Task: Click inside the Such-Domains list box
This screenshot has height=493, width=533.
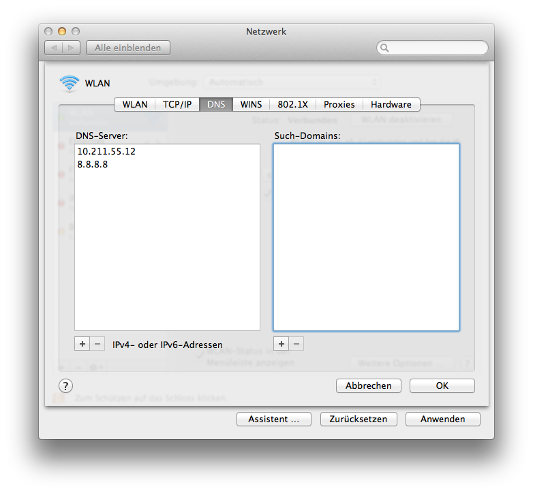Action: point(367,238)
